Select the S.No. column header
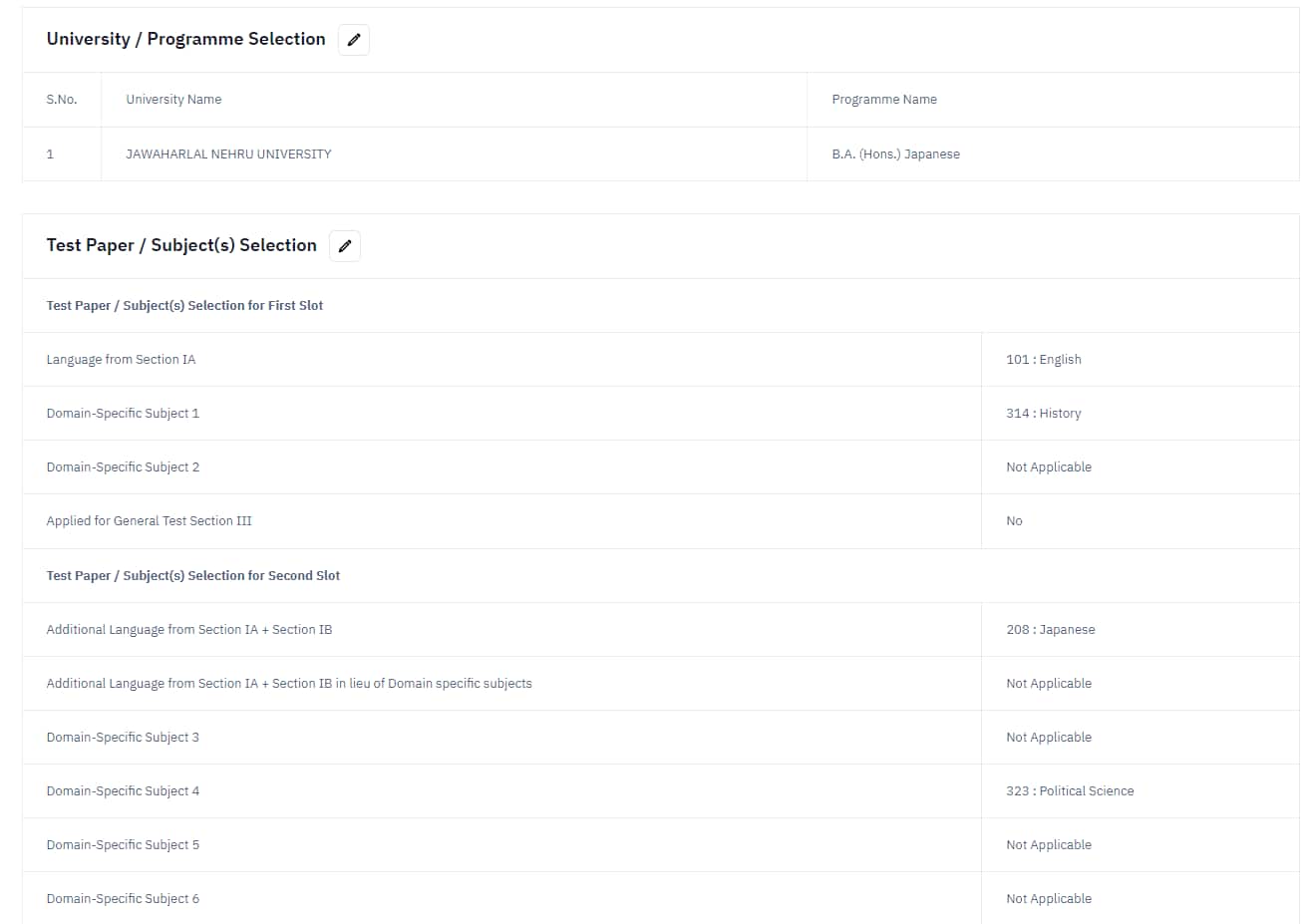Image resolution: width=1316 pixels, height=924 pixels. click(61, 100)
